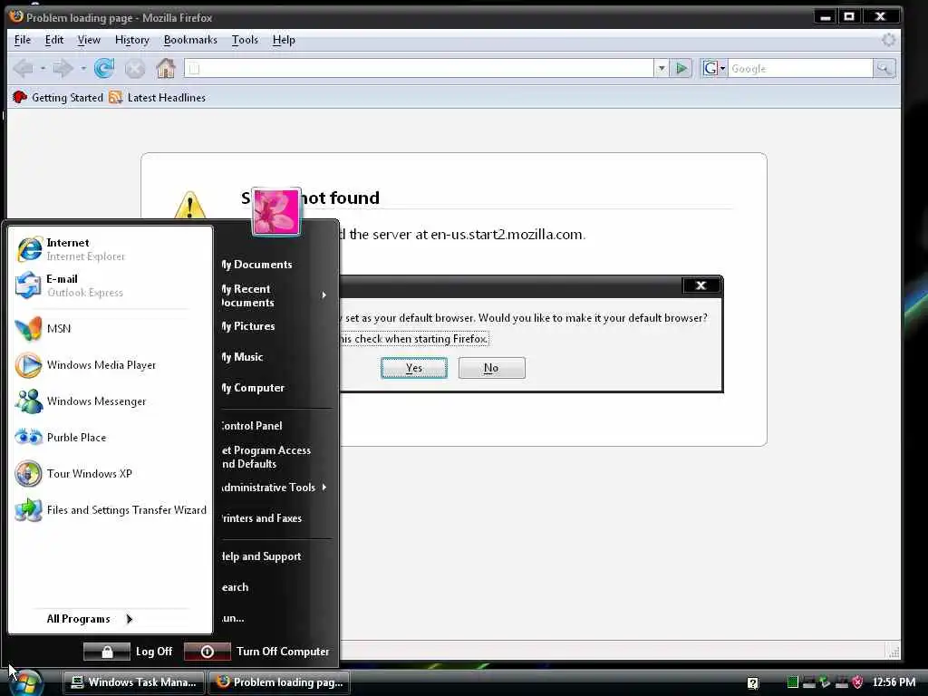Expand All Programs list
The image size is (928, 696).
tap(90, 618)
